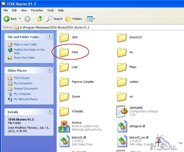Viewport: 184px width, 152px height.
Task: Click the Search magnifier icon in toolbar
Action: pos(49,19)
